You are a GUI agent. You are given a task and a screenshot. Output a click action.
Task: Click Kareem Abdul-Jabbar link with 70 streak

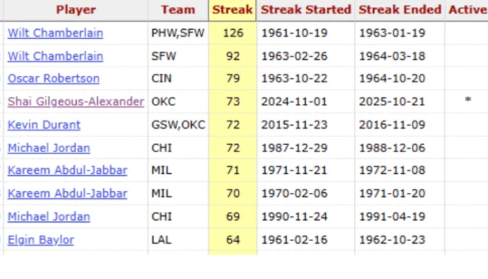[x=67, y=193]
